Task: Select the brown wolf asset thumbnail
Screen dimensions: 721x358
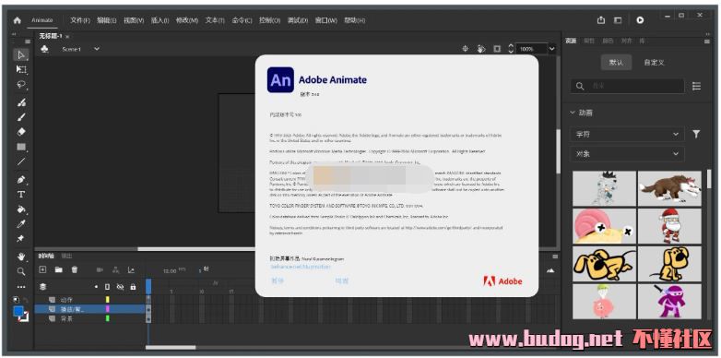Action: [669, 187]
